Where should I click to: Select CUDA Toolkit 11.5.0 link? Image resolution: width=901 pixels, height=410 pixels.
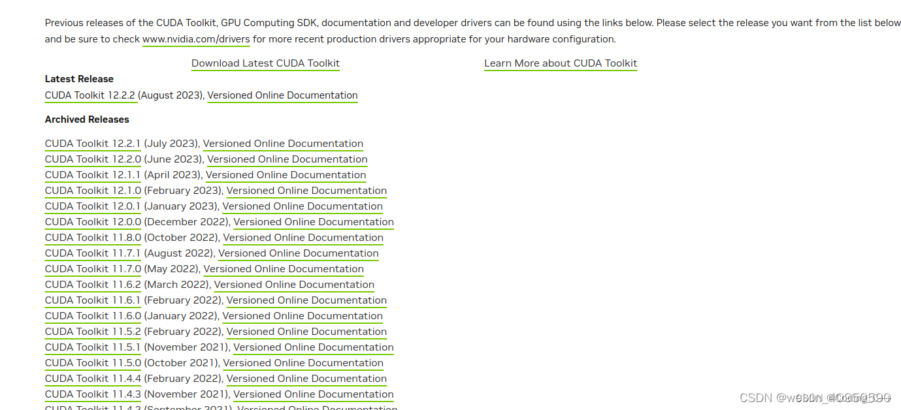(93, 363)
